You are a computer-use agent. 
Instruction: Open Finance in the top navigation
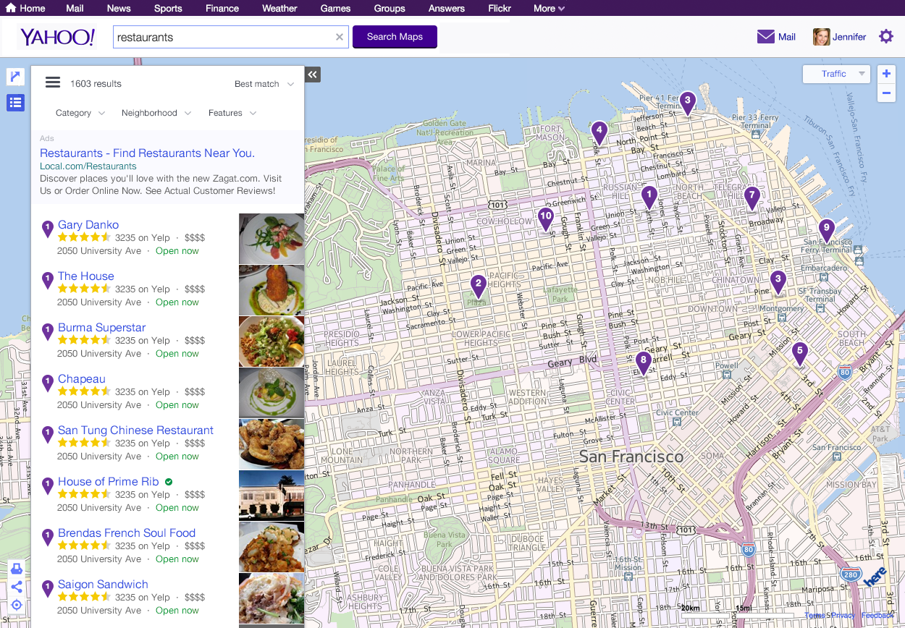222,8
